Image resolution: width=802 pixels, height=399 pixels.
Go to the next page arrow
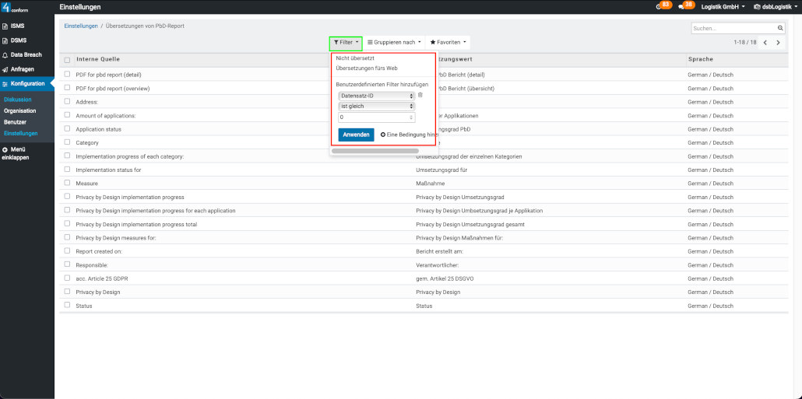coord(777,42)
